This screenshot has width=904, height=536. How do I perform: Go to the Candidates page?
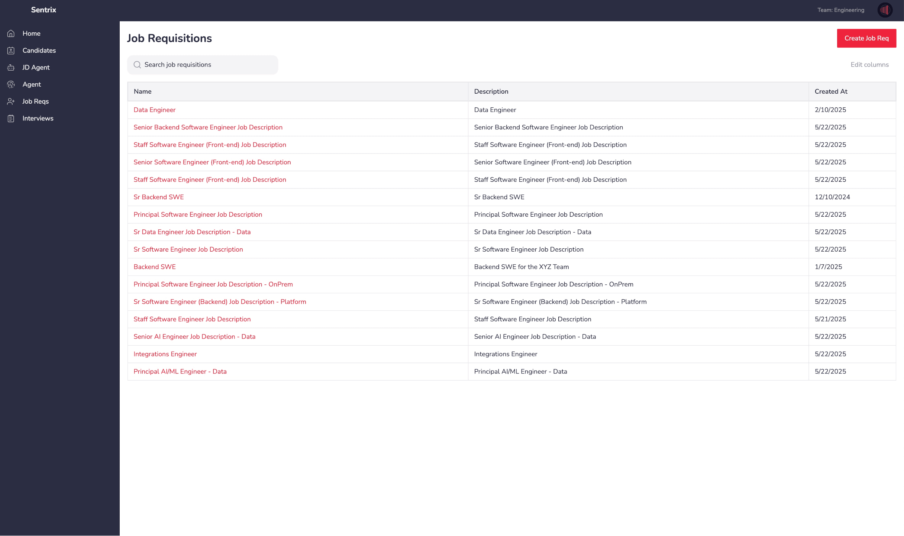click(39, 51)
